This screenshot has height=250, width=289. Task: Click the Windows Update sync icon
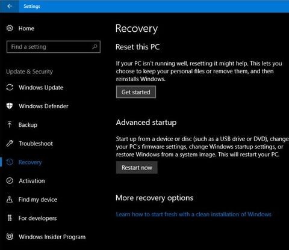tap(10, 88)
